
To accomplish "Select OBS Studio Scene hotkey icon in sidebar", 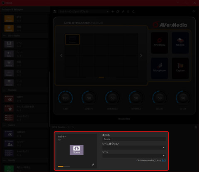I will point(9,44).
